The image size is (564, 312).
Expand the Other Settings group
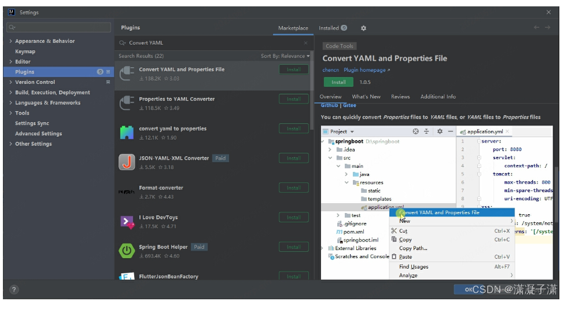10,144
